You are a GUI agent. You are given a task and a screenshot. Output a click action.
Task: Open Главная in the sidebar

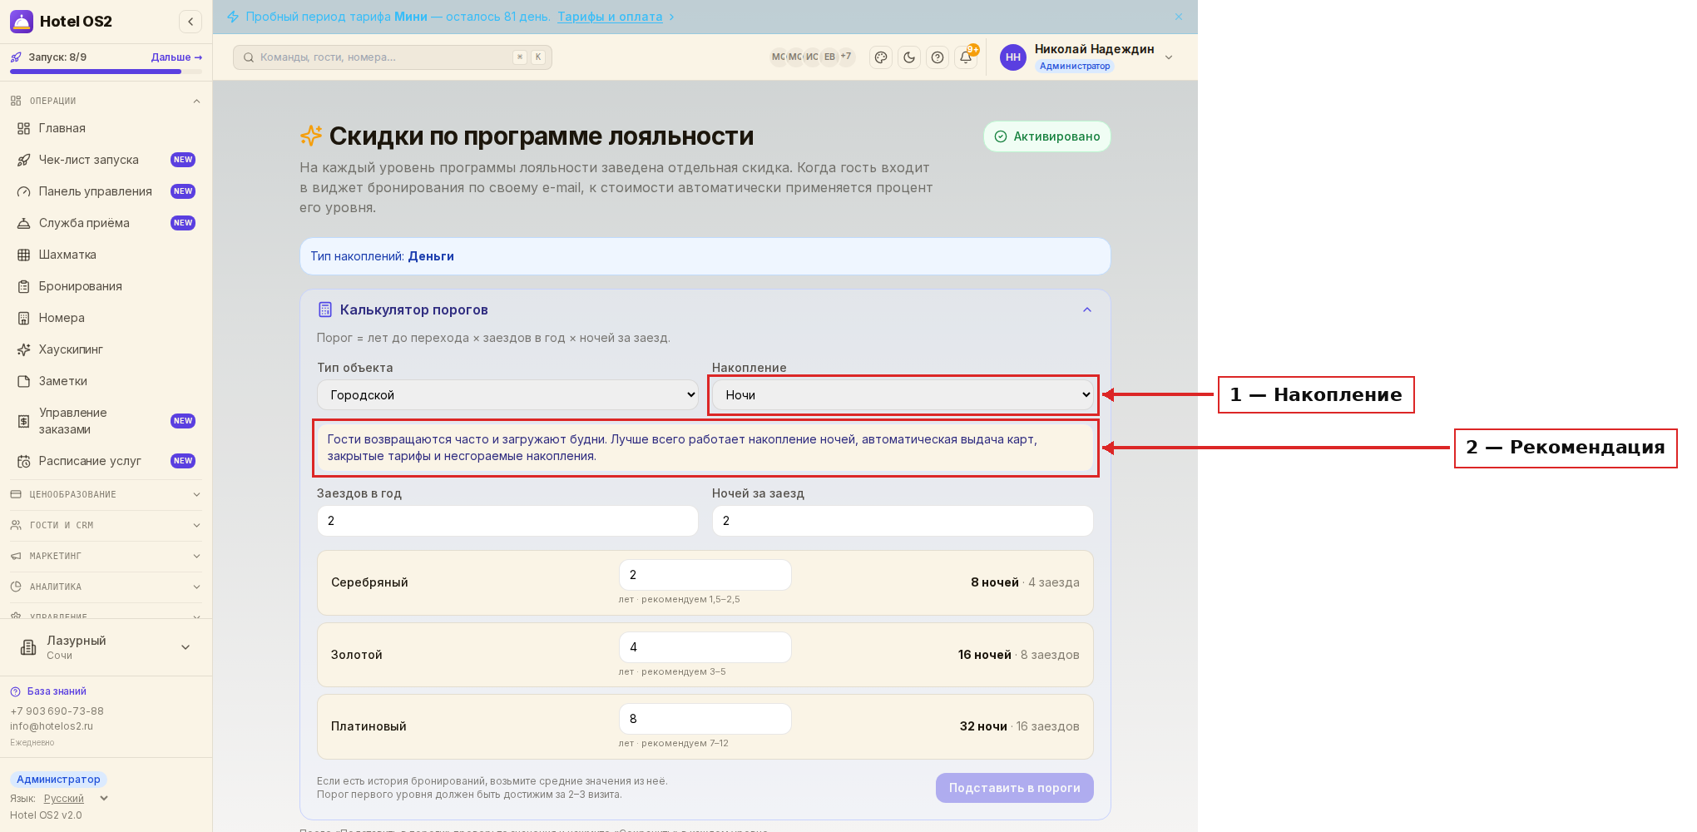(106, 128)
